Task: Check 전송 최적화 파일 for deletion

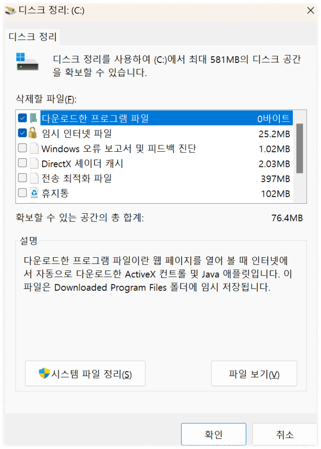Action: tap(22, 178)
